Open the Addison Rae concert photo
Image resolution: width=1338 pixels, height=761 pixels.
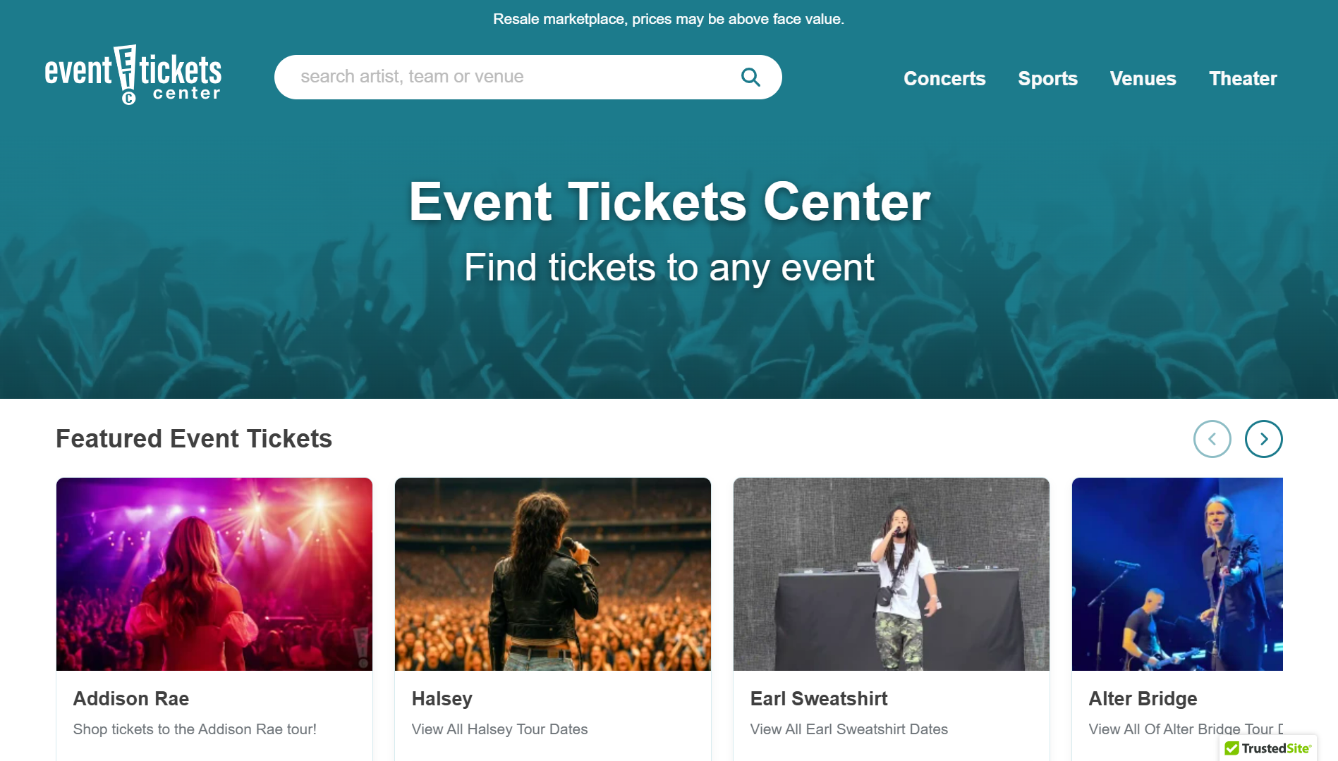coord(214,574)
